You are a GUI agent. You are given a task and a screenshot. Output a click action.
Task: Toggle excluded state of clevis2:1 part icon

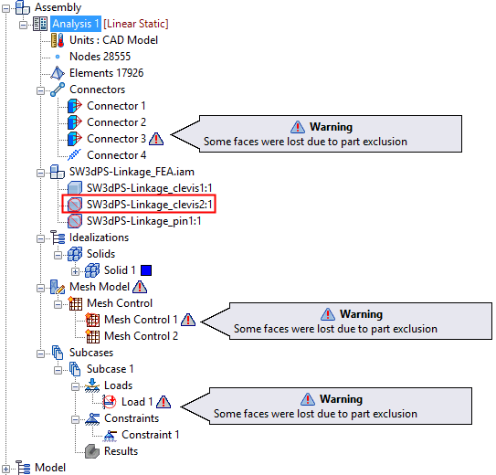75,205
